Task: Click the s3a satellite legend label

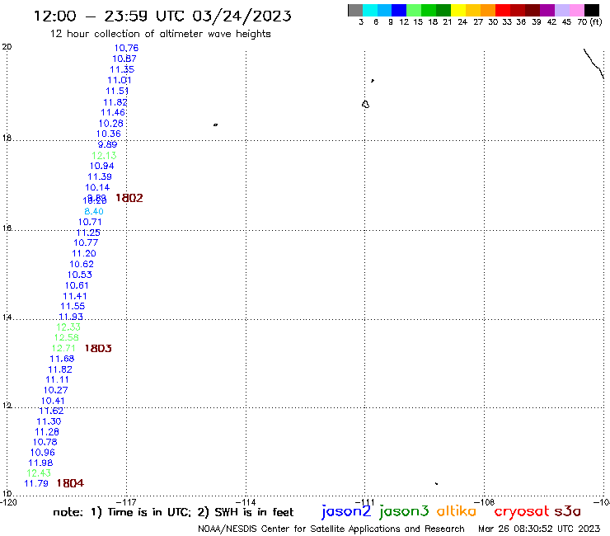Action: (x=568, y=511)
